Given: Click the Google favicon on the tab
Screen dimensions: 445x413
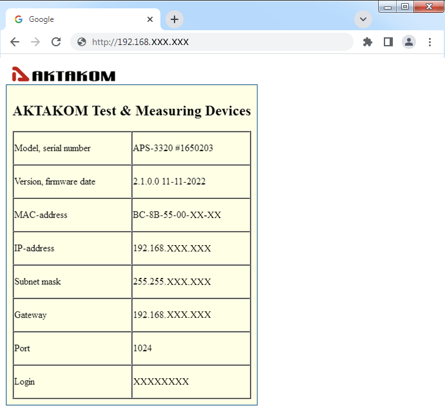Looking at the screenshot, I should pos(19,19).
